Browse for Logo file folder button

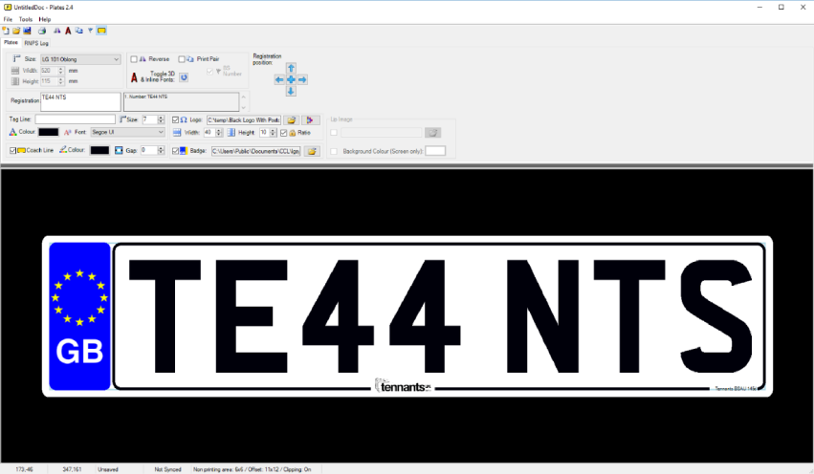coord(292,119)
